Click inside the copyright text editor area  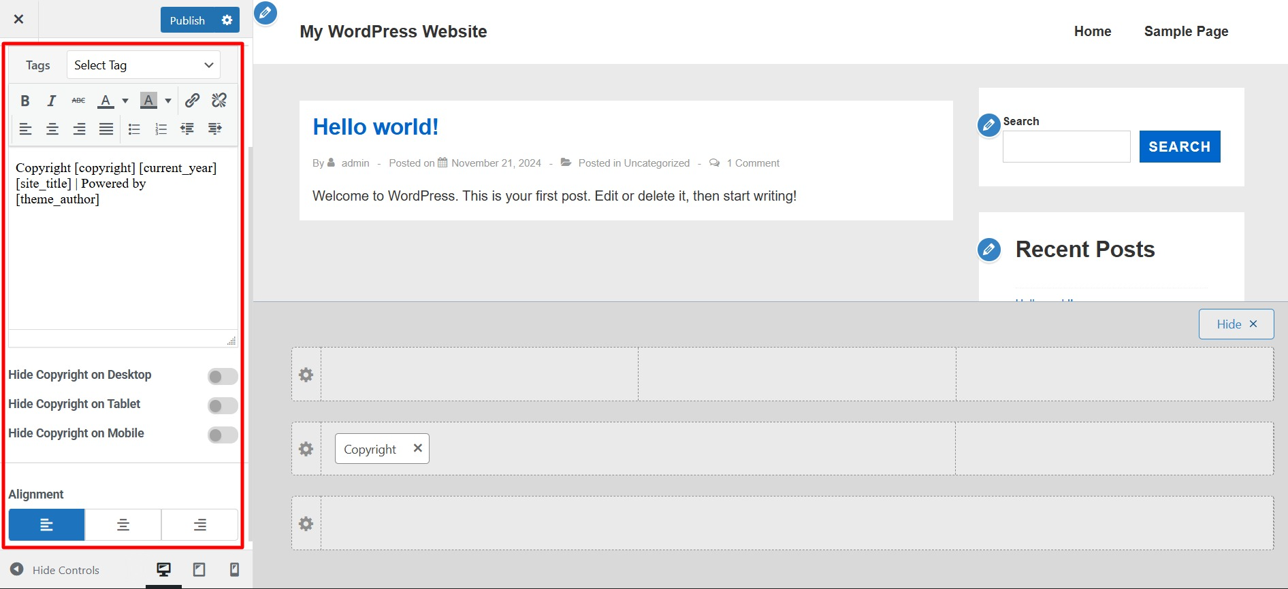[123, 238]
